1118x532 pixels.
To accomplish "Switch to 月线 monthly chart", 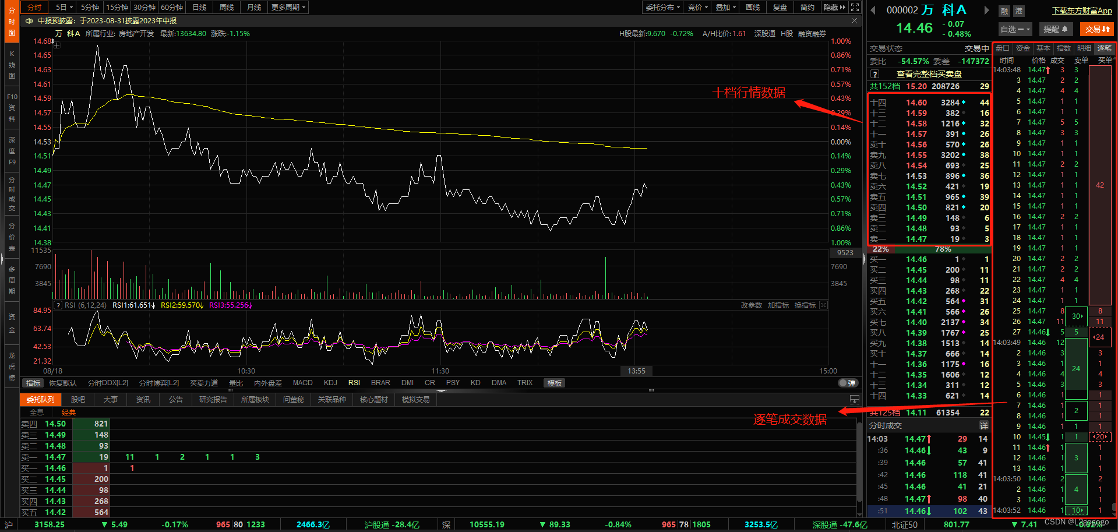I will (x=254, y=8).
